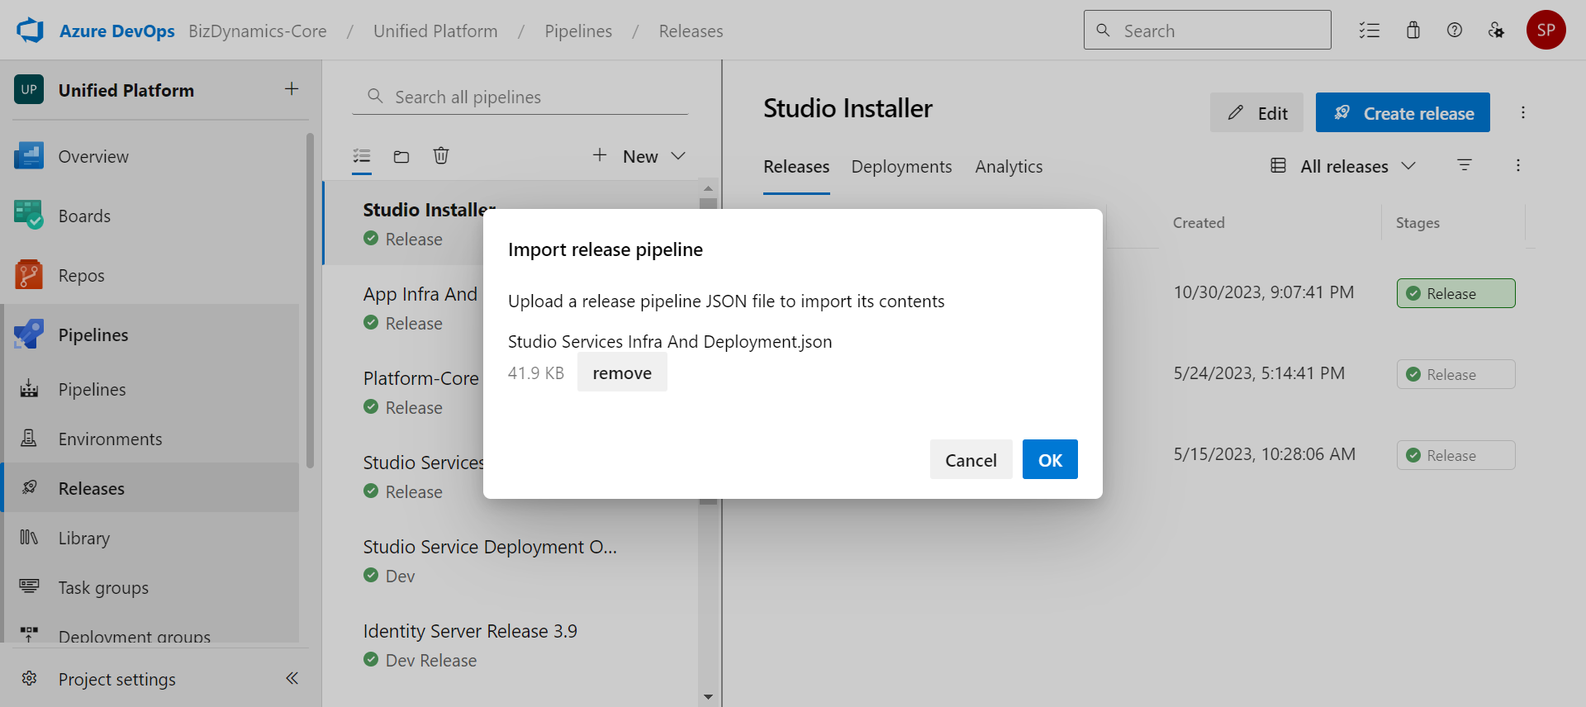This screenshot has width=1586, height=707.
Task: Open more options beside Create release
Action: pos(1523,112)
